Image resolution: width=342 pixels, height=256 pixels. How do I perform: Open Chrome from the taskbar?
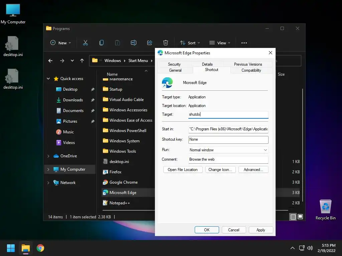pyautogui.click(x=40, y=248)
